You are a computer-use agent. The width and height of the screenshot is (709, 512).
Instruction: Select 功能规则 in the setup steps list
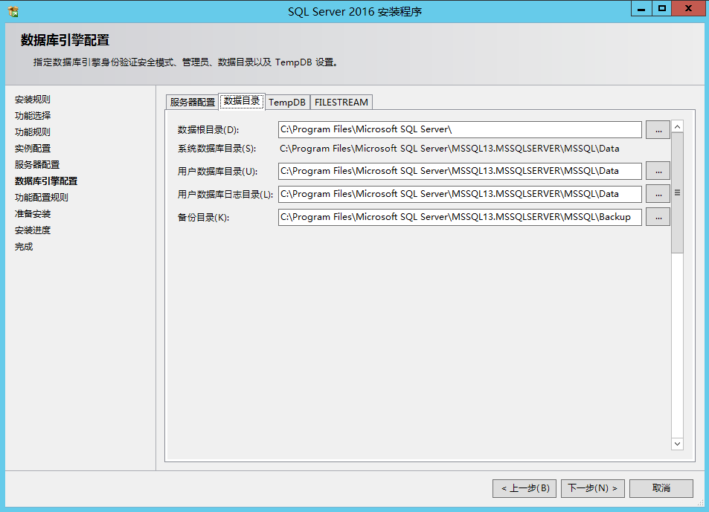[x=33, y=132]
